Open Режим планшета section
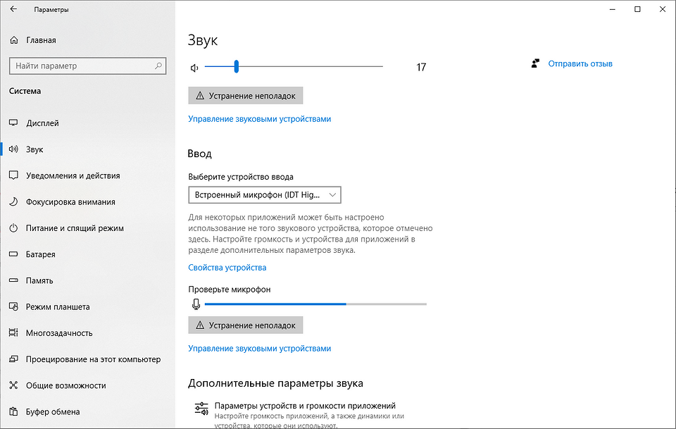Viewport: 676px width, 429px height. [58, 307]
